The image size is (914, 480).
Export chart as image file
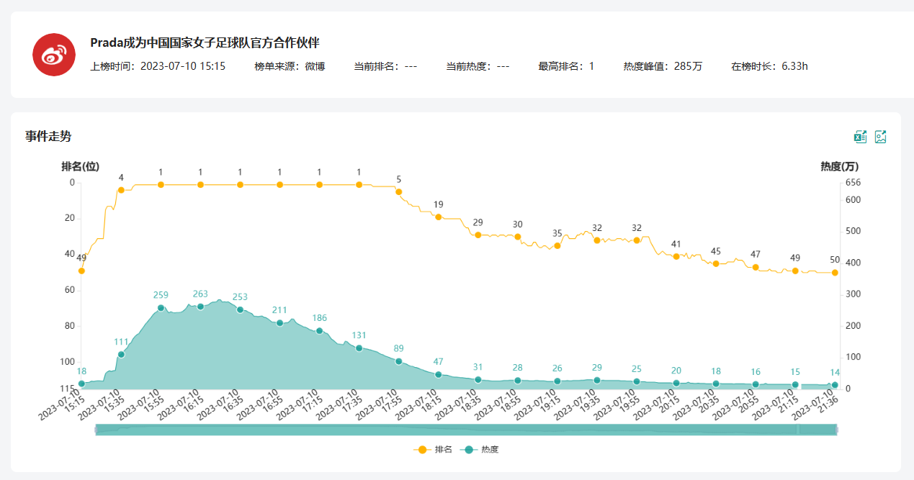click(880, 137)
